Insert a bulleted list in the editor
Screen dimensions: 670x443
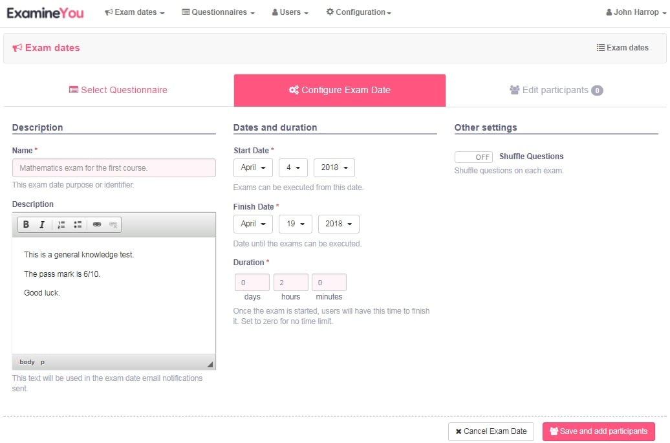[78, 225]
